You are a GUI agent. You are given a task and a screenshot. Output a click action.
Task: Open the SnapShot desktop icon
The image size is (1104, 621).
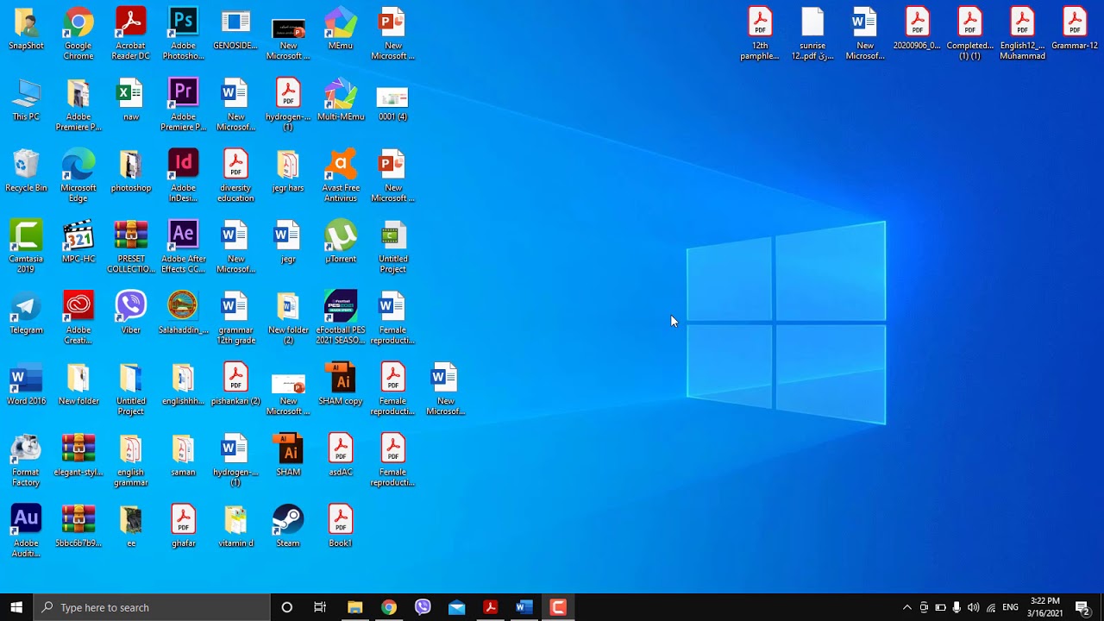coord(26,28)
